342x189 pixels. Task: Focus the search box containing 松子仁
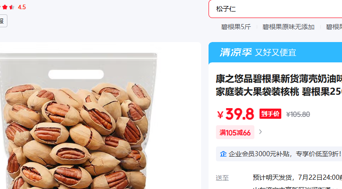(275, 9)
